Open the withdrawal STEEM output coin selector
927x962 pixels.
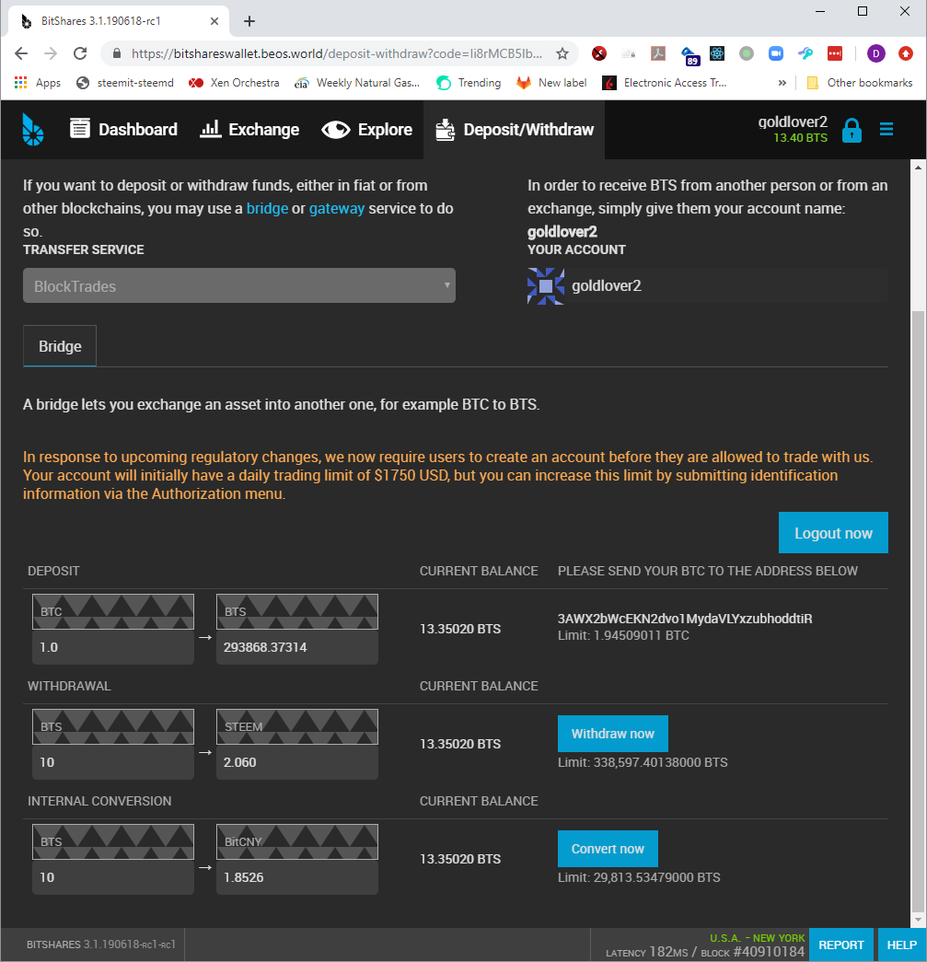(297, 726)
